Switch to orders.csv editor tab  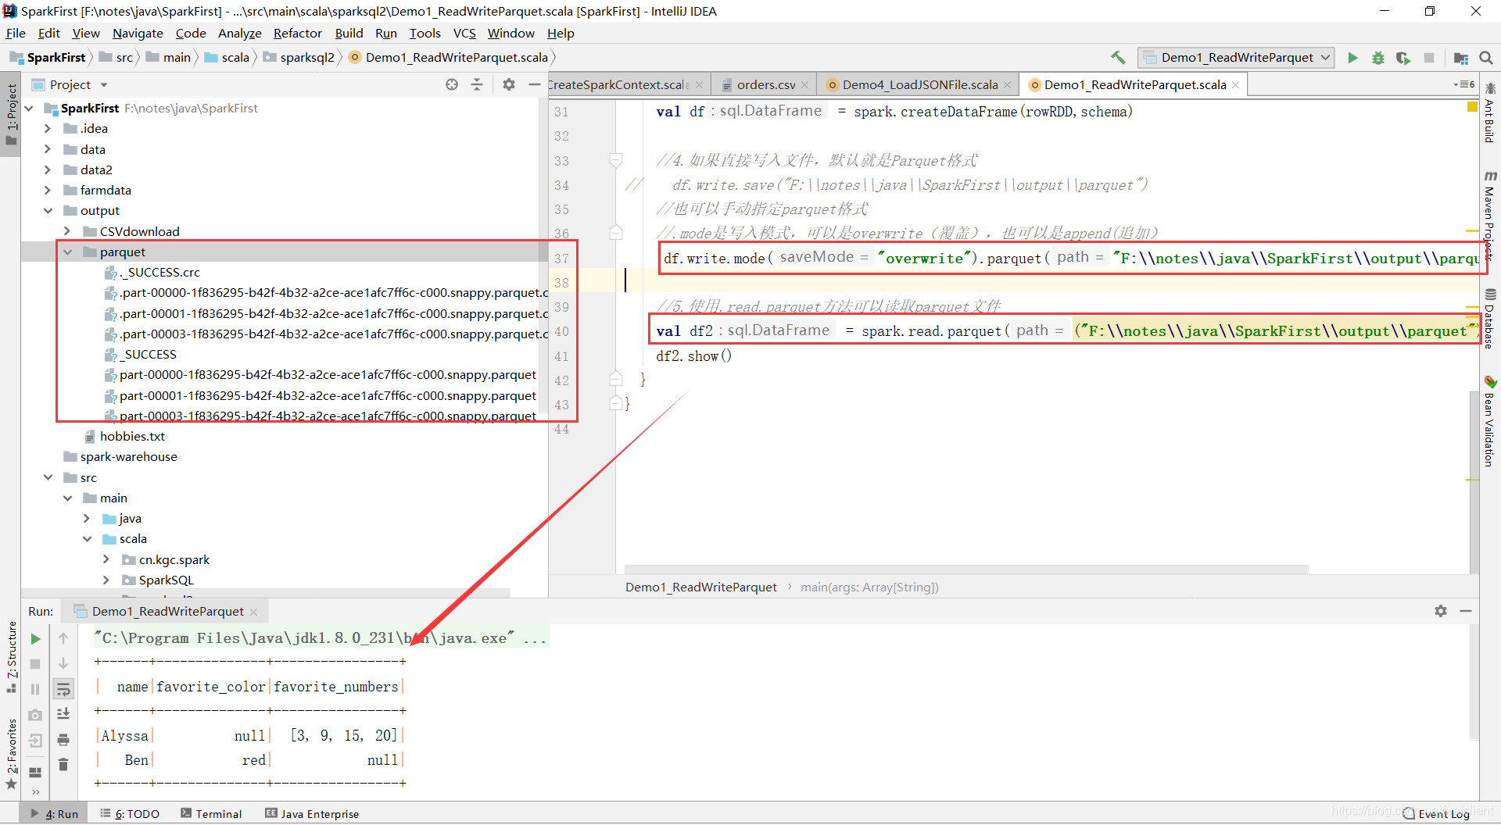point(765,84)
